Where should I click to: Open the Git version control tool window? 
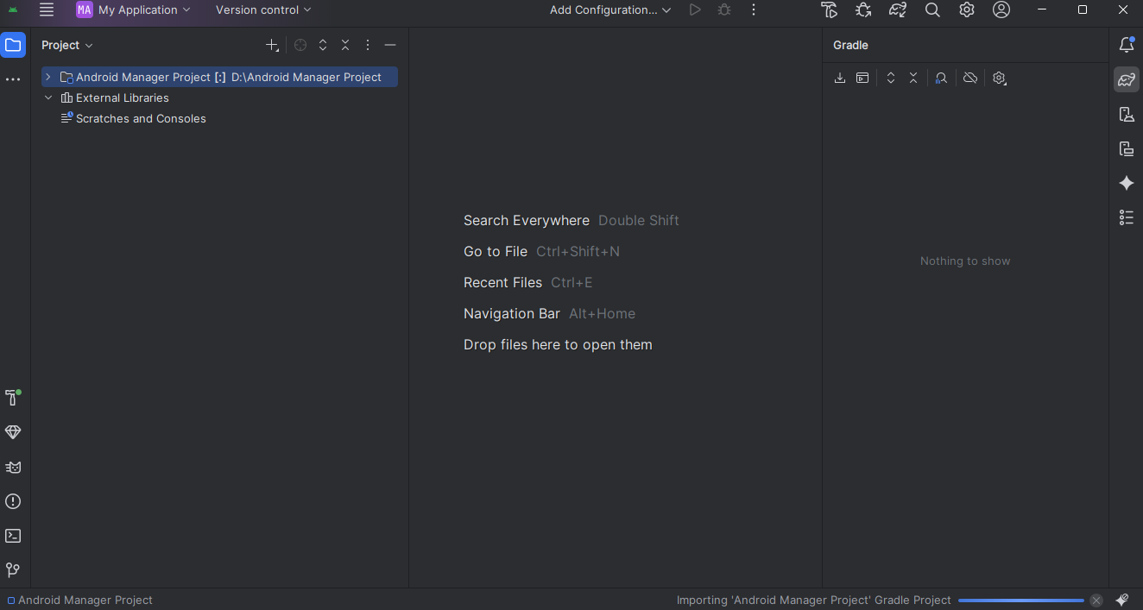click(x=13, y=570)
